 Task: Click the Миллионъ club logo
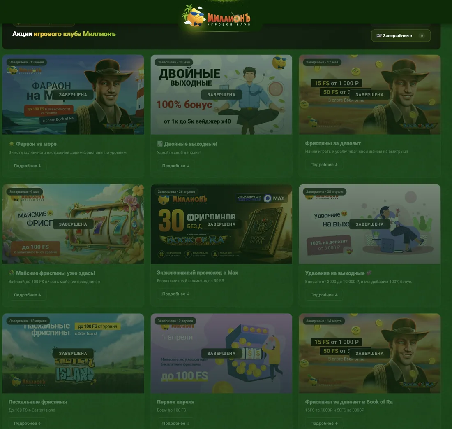(216, 16)
